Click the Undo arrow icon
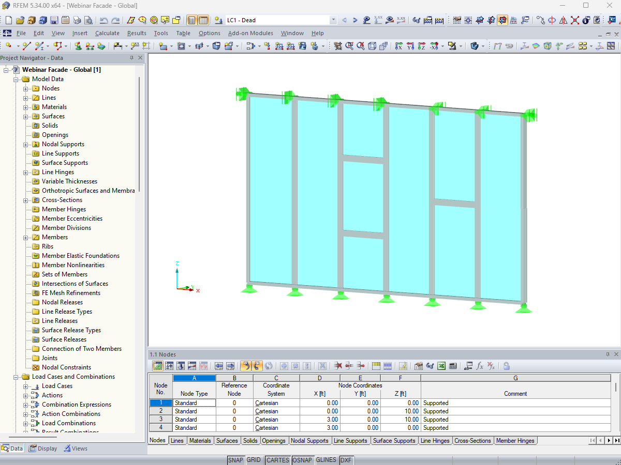 pos(103,20)
